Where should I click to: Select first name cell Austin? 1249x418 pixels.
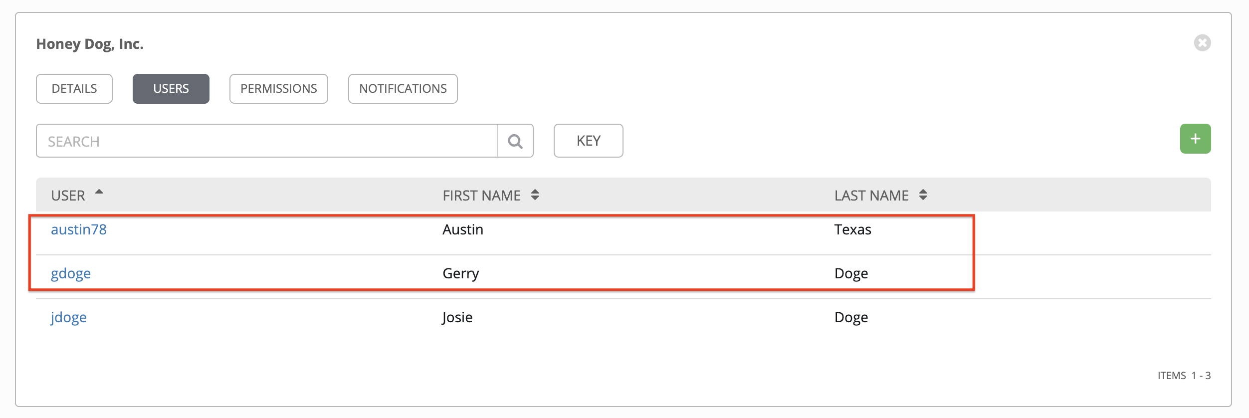coord(463,229)
